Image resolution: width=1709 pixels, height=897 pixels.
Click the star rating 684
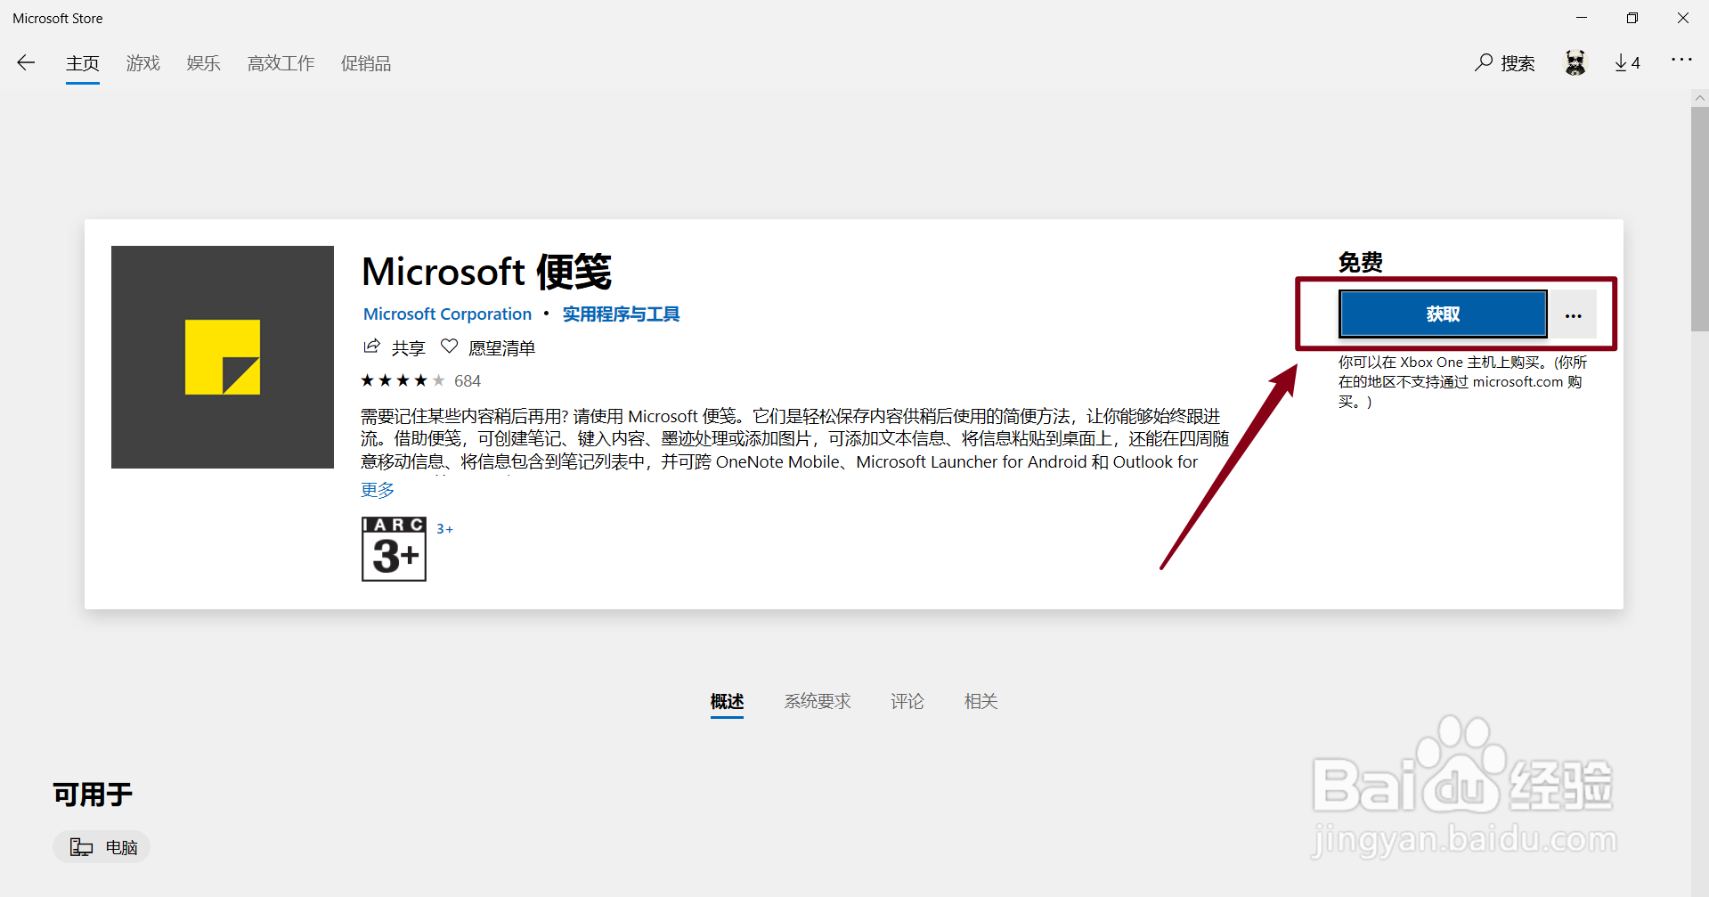click(420, 381)
